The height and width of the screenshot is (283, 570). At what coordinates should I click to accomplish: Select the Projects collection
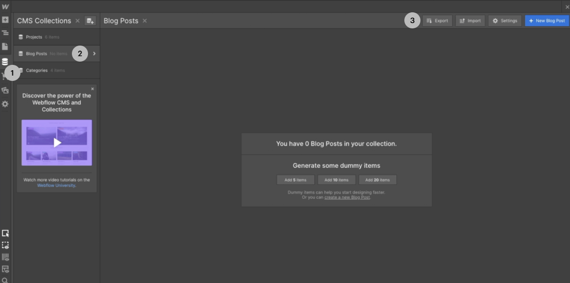pyautogui.click(x=57, y=37)
